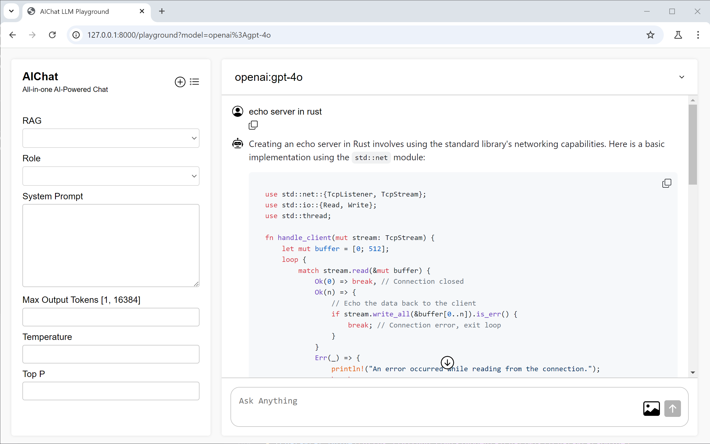
Task: Open the RAG dropdown
Action: click(111, 138)
